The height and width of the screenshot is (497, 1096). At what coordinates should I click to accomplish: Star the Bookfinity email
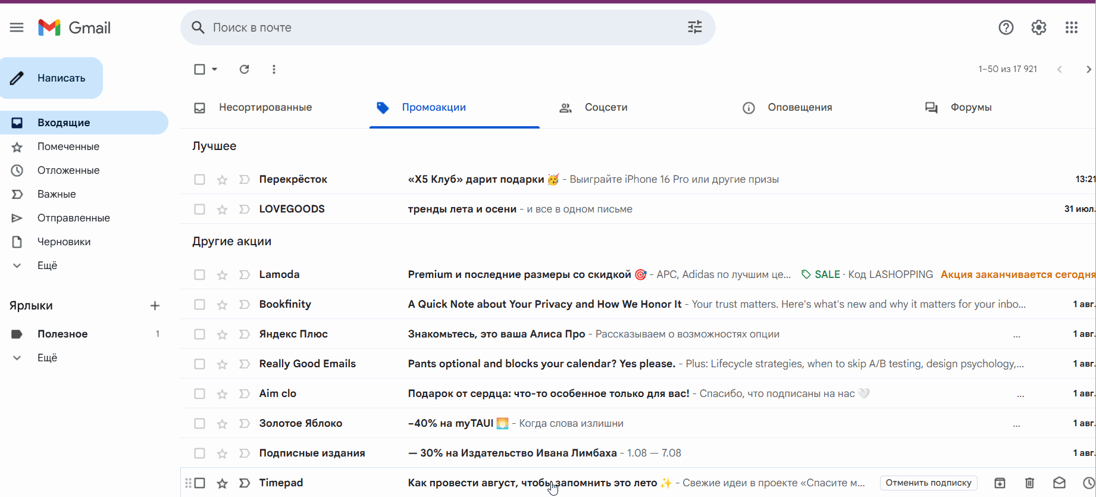[222, 305]
